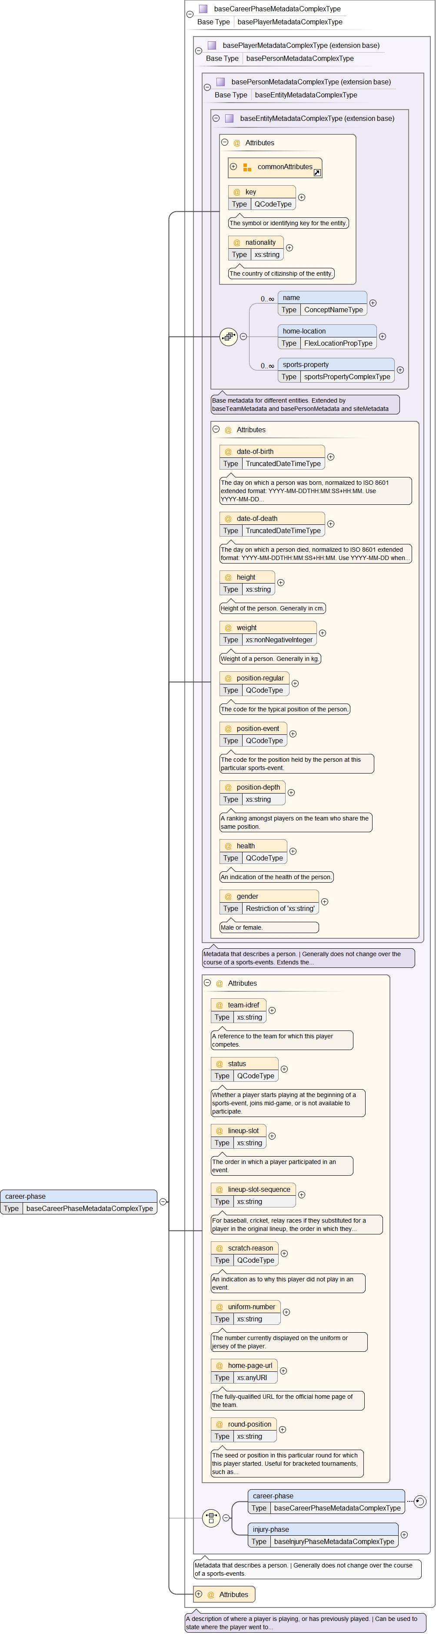Expand the home-location element
The height and width of the screenshot is (1634, 436).
(x=382, y=336)
